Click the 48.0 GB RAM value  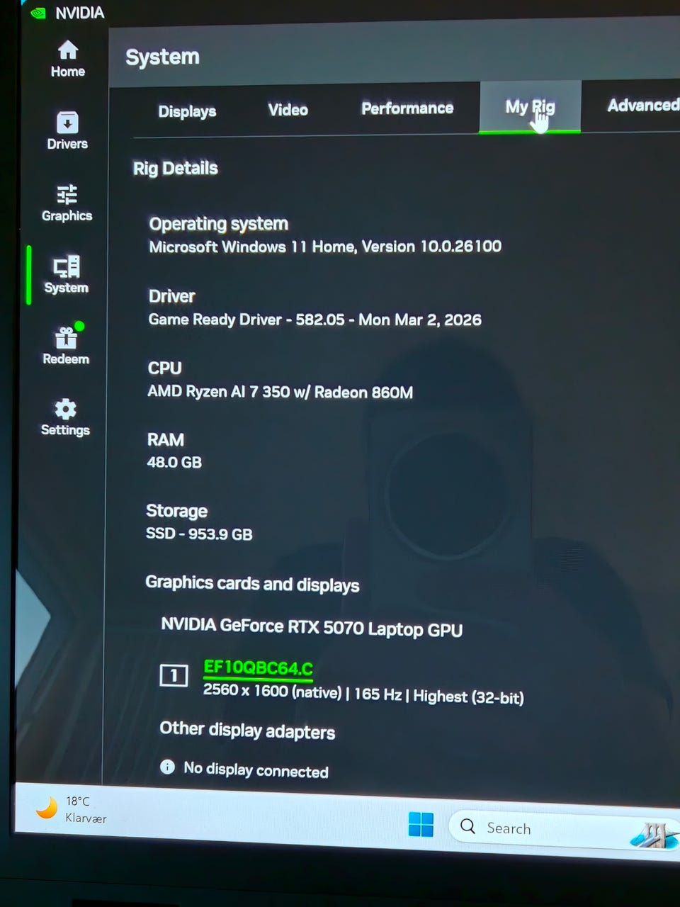pos(174,463)
